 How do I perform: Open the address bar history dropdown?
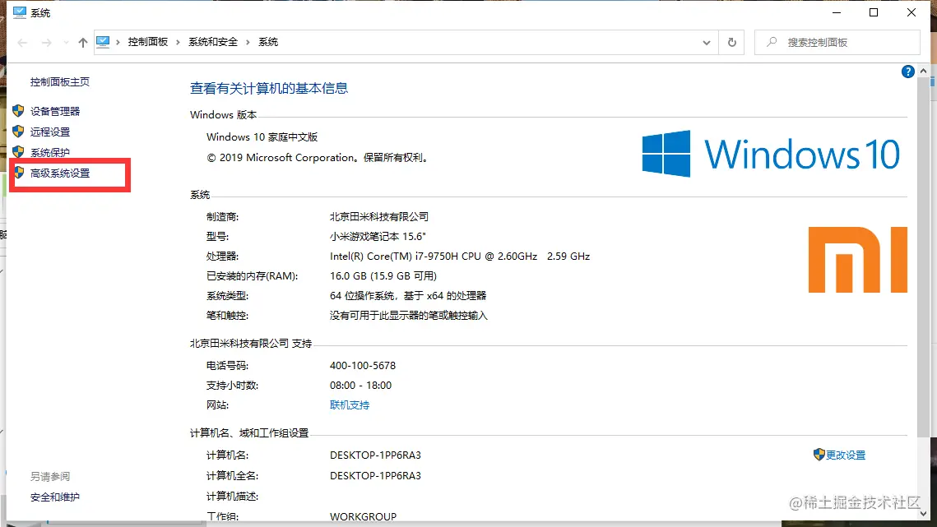coord(707,43)
